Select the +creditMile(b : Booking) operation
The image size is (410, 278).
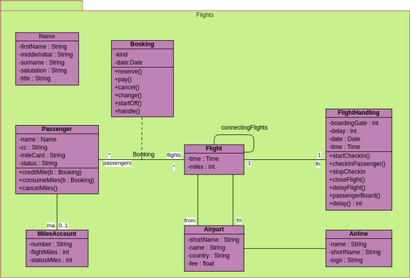pyautogui.click(x=50, y=172)
